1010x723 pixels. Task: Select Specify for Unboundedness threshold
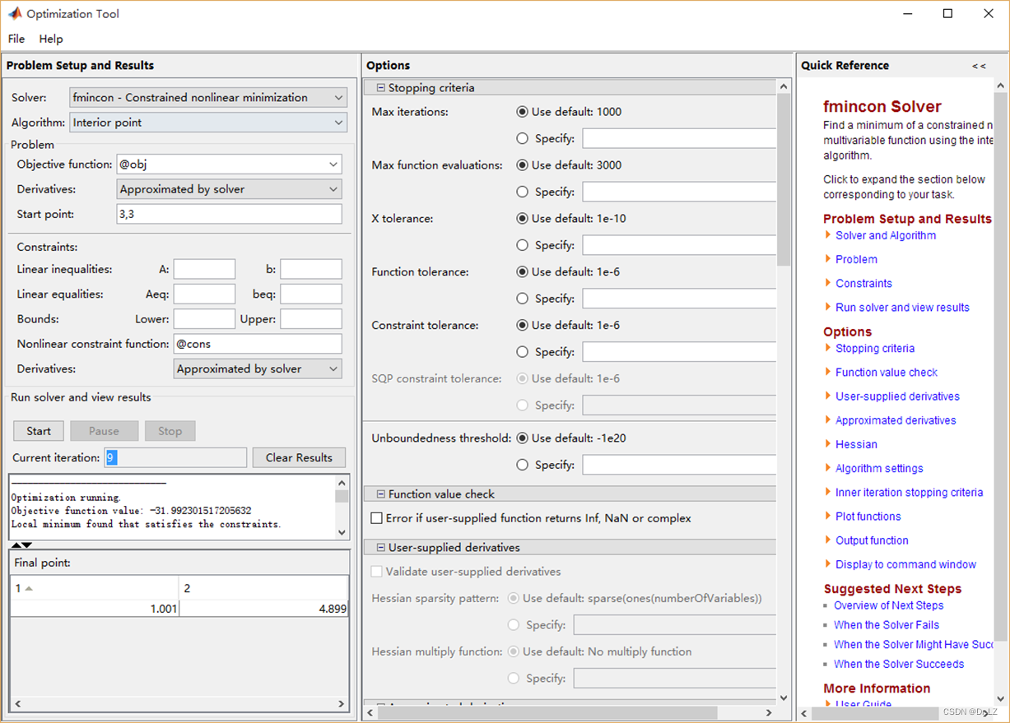[522, 465]
